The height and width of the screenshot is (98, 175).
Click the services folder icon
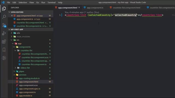(17, 75)
